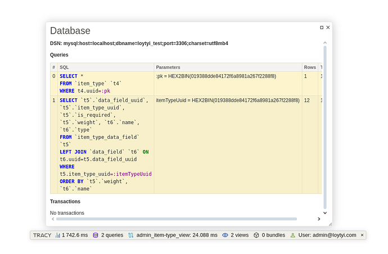Click row count 12 of query 1

307,101
